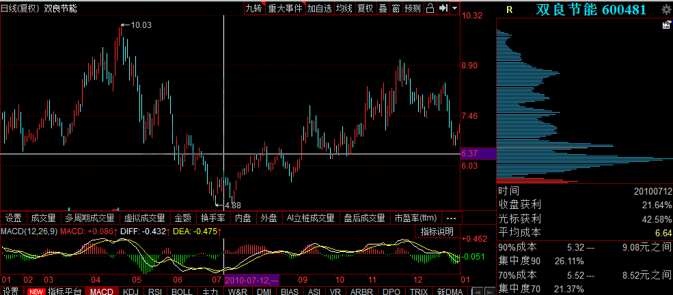The width and height of the screenshot is (673, 295).
Task: Click the yellow R marker icon
Action: click(x=508, y=10)
